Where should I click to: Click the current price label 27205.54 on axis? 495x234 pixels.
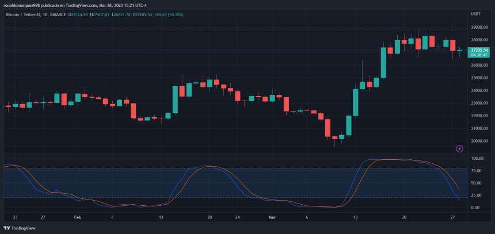coord(479,50)
